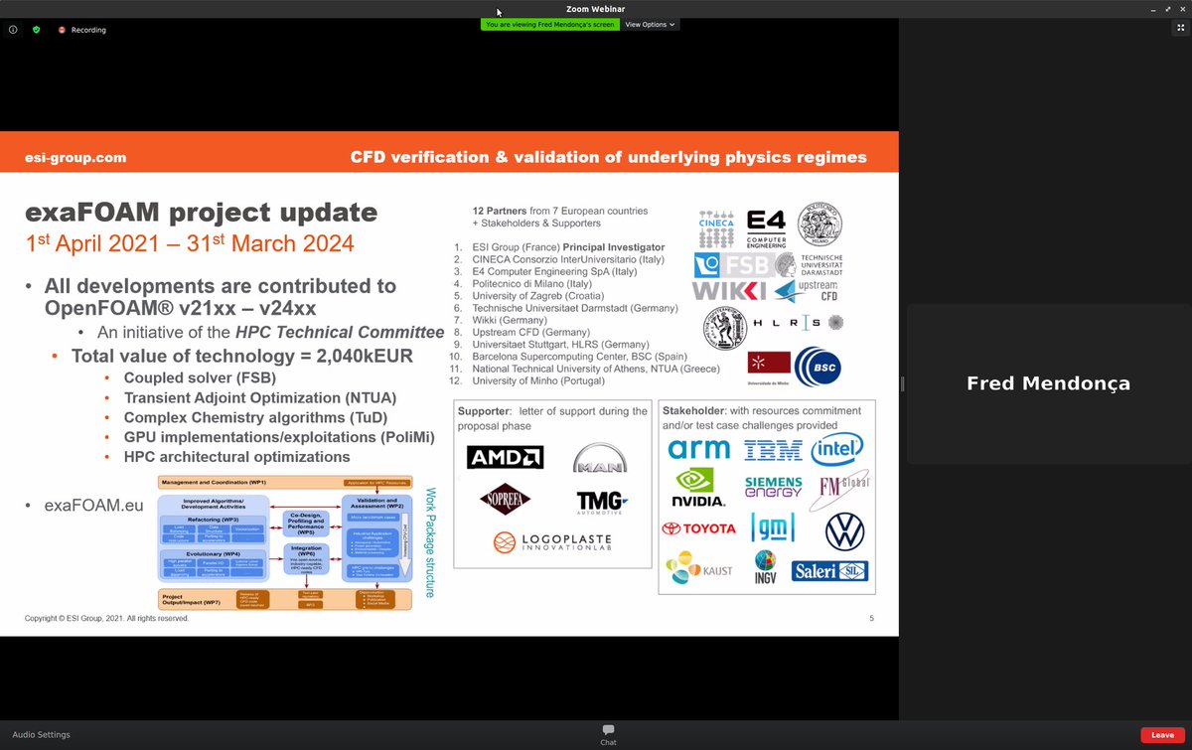Viewport: 1192px width, 750px height.
Task: Click the KAUST logo
Action: (699, 568)
